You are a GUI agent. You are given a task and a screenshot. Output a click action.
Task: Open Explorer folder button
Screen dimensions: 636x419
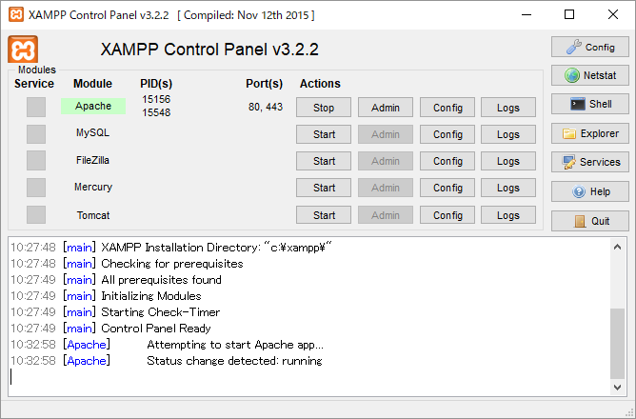pos(589,134)
